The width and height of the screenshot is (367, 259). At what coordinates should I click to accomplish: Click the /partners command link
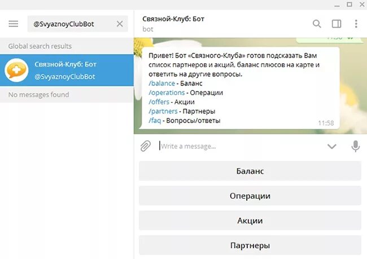pyautogui.click(x=163, y=111)
